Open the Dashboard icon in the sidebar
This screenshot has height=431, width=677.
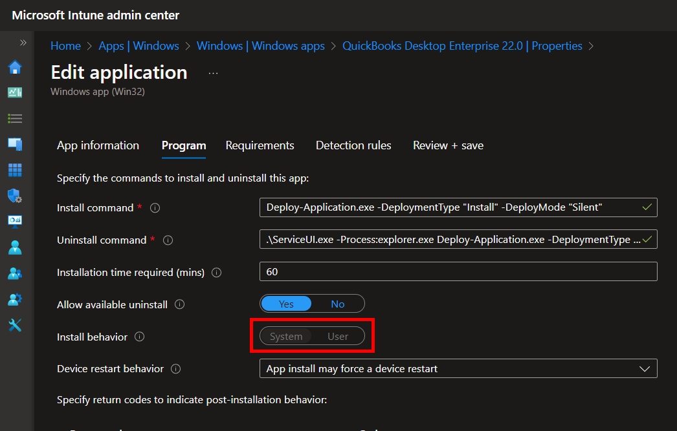click(x=15, y=92)
